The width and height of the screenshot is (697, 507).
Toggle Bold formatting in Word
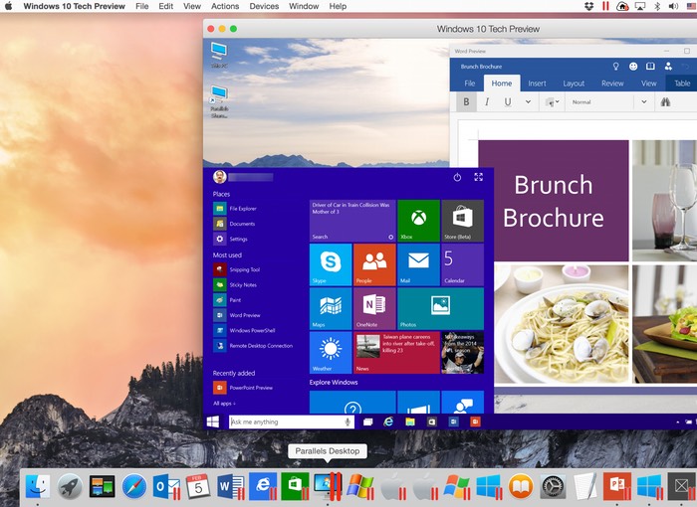pyautogui.click(x=466, y=101)
